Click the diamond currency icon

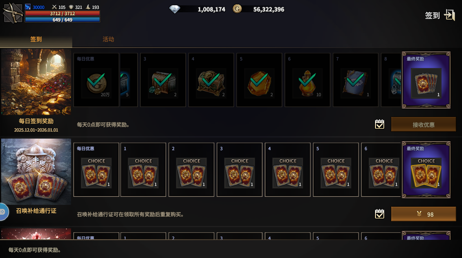pos(175,9)
